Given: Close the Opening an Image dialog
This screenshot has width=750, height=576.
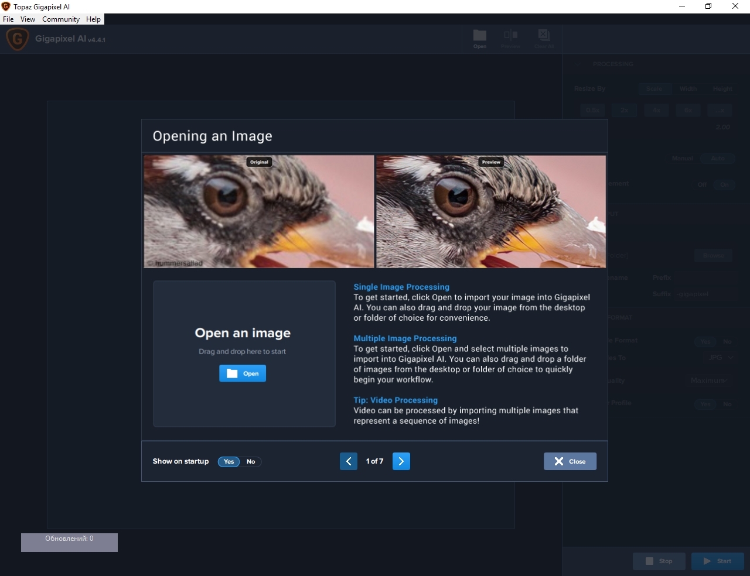Looking at the screenshot, I should pos(570,461).
